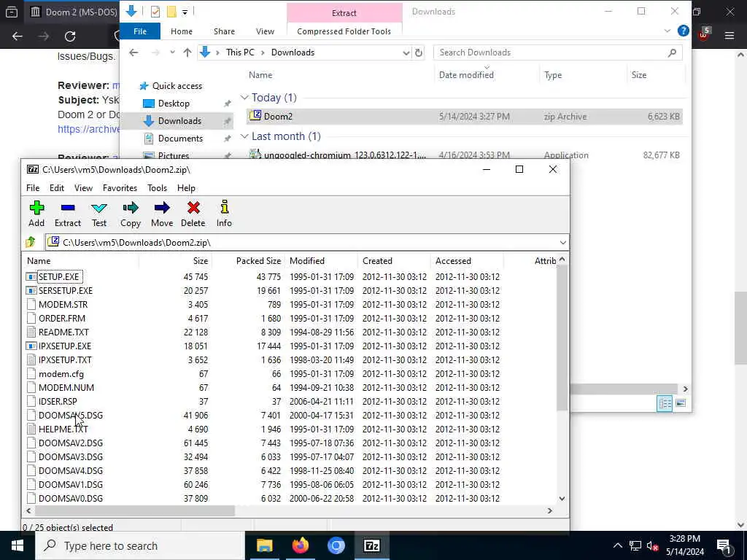Select the DOOMSAV2.DSG file
The height and width of the screenshot is (560, 747).
point(71,443)
